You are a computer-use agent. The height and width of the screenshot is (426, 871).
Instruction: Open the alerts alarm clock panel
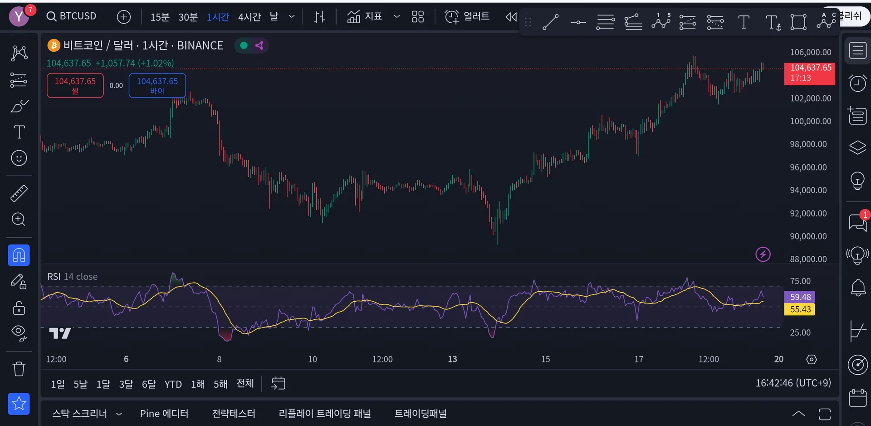pyautogui.click(x=857, y=83)
